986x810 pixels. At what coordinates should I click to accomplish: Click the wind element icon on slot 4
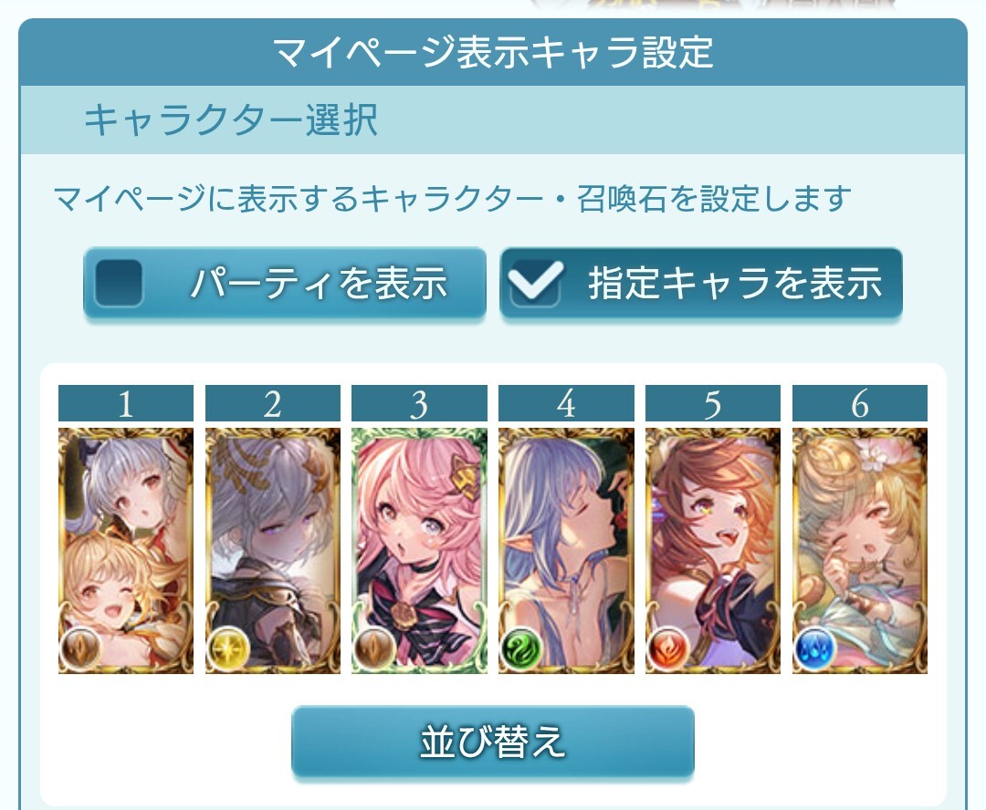[x=521, y=648]
